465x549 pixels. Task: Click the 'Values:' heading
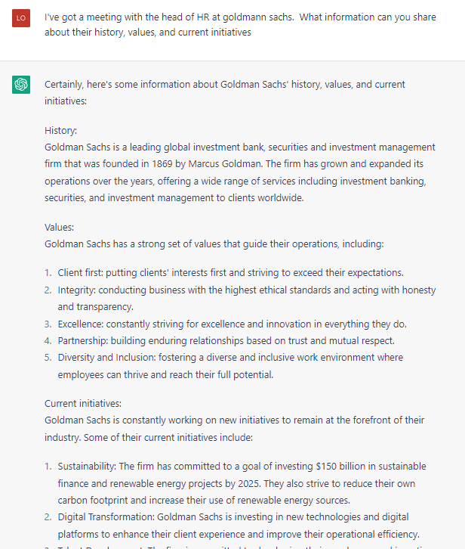tap(59, 227)
